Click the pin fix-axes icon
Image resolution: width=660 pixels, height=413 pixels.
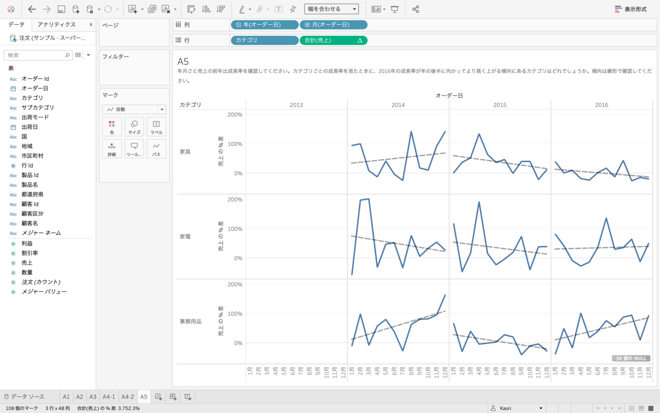click(x=293, y=9)
